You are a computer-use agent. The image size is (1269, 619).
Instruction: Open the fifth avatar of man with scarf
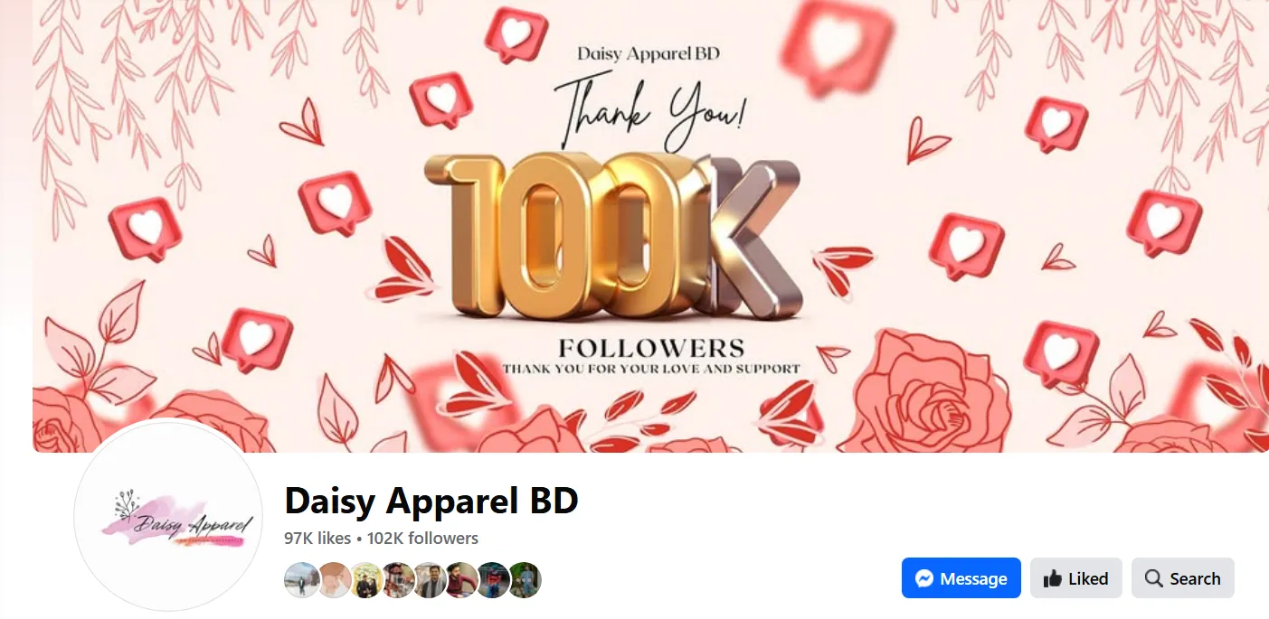tap(430, 580)
